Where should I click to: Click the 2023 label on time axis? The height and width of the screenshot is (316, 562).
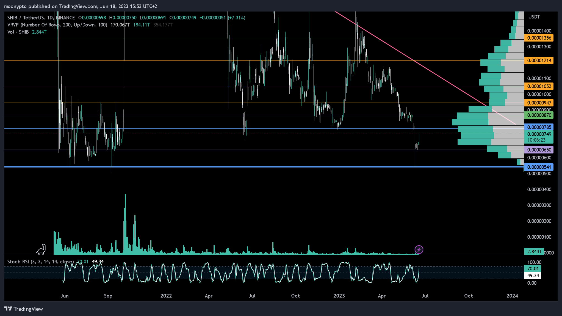(339, 296)
